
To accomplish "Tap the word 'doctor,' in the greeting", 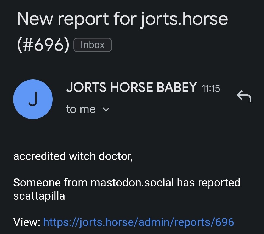I will [116, 156].
